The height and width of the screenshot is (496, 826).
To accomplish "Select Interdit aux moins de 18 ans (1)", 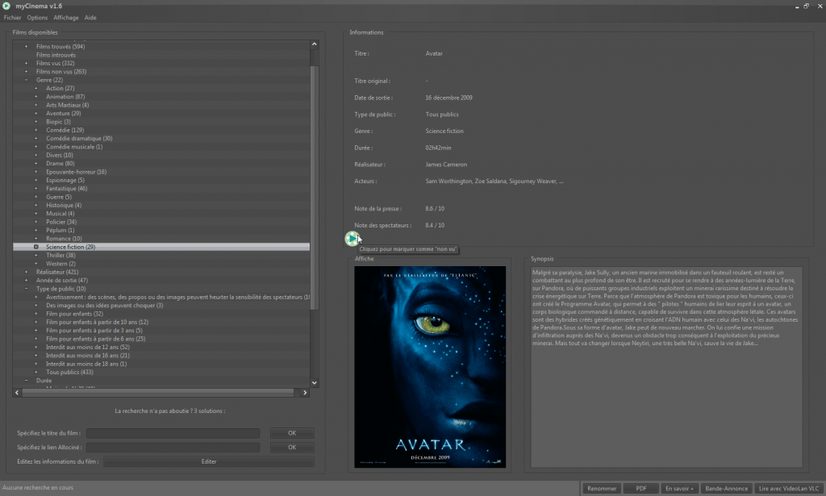I will [x=86, y=364].
